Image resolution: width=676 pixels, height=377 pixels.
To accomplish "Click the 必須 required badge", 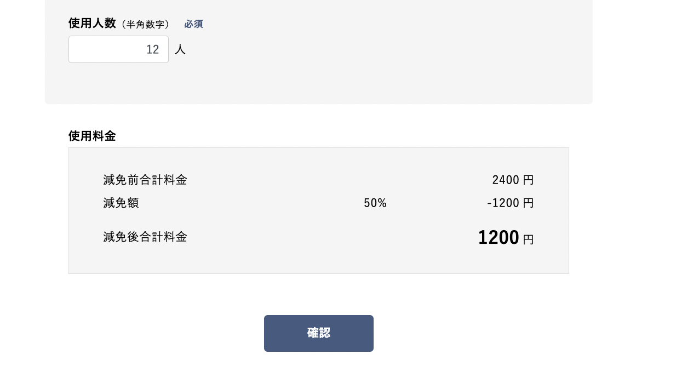I will [193, 24].
